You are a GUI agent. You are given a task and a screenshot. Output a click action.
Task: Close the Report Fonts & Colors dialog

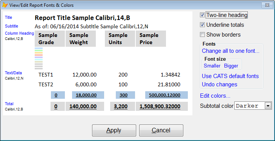point(267,5)
